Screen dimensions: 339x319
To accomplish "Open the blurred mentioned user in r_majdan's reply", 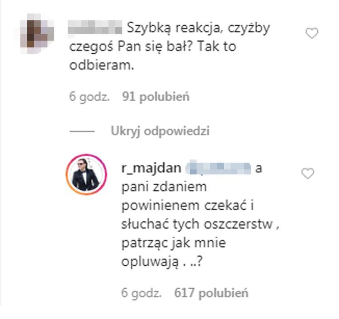I will [218, 167].
